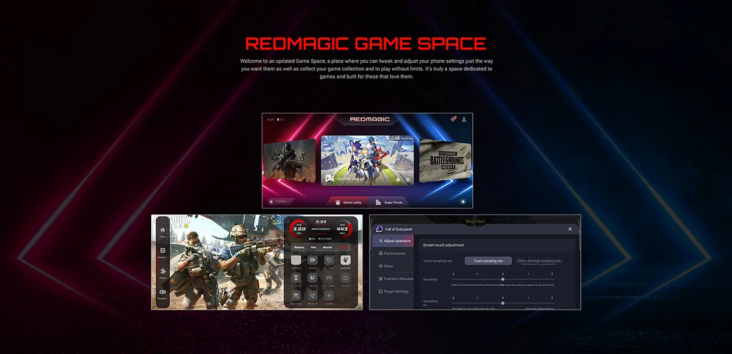The height and width of the screenshot is (354, 732).
Task: Open Adjust operation in Call of Duty panel
Action: click(x=393, y=241)
